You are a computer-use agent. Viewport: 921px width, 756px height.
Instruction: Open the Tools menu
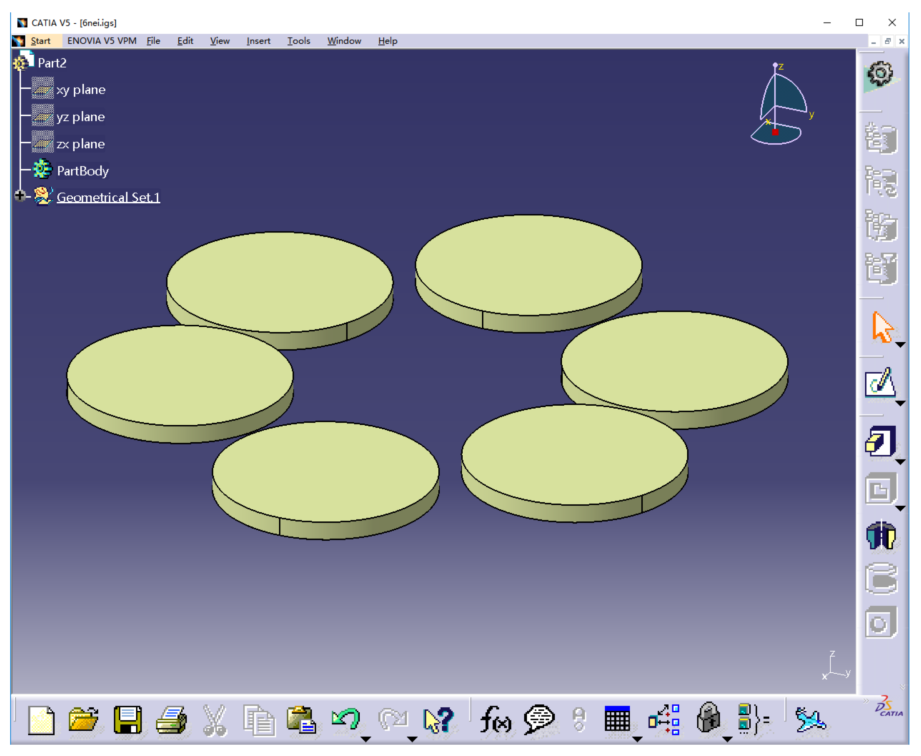pyautogui.click(x=298, y=41)
